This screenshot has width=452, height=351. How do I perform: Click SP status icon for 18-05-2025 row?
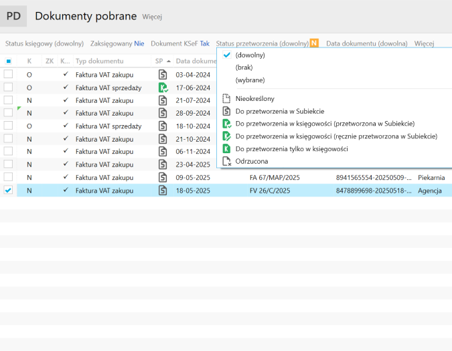pos(163,191)
